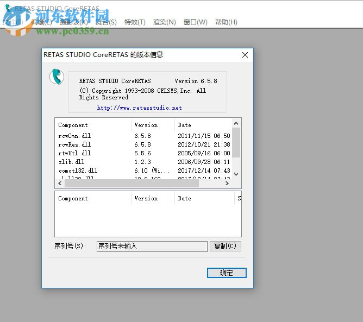This screenshot has height=322, width=363.
Task: Open the 渲染(N) menu
Action: pyautogui.click(x=164, y=22)
